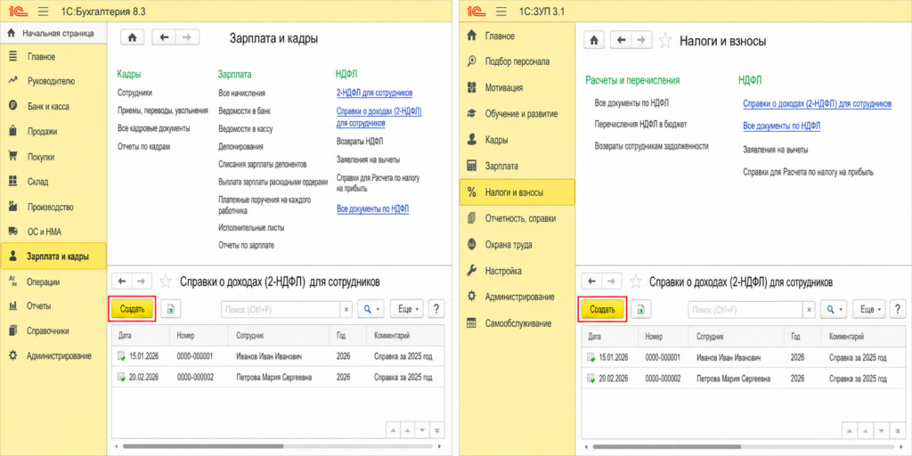
Task: Select Налоги и взносы in ЗУП sidebar
Action: (517, 192)
